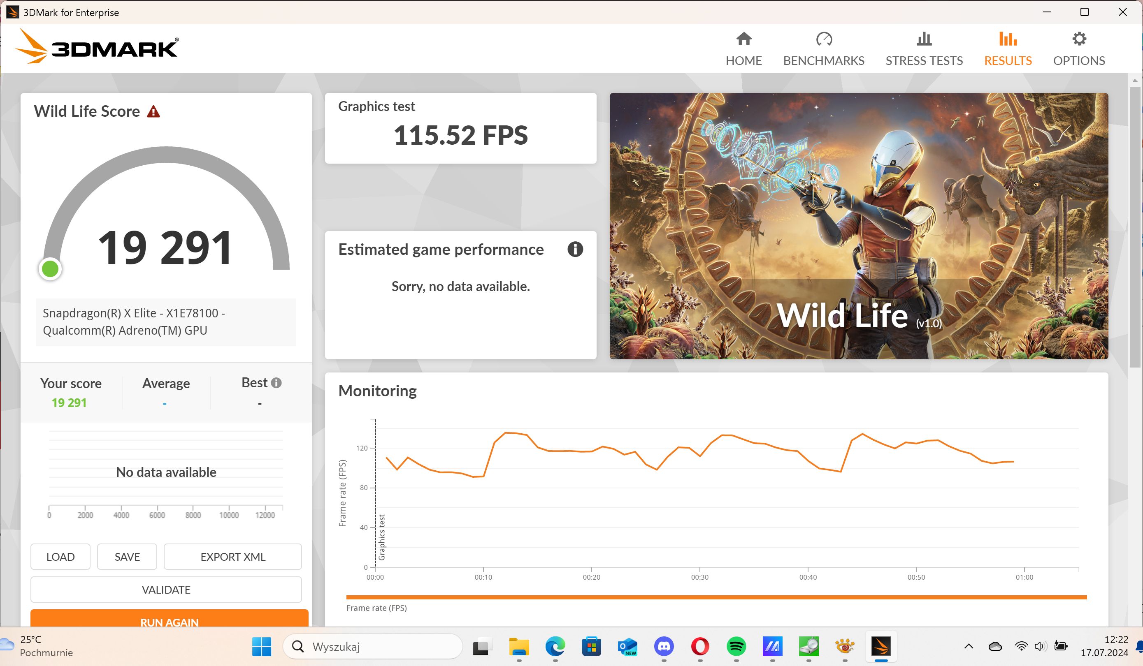This screenshot has height=666, width=1143.
Task: Click the Wyszukaj taskbar search box
Action: pyautogui.click(x=372, y=647)
